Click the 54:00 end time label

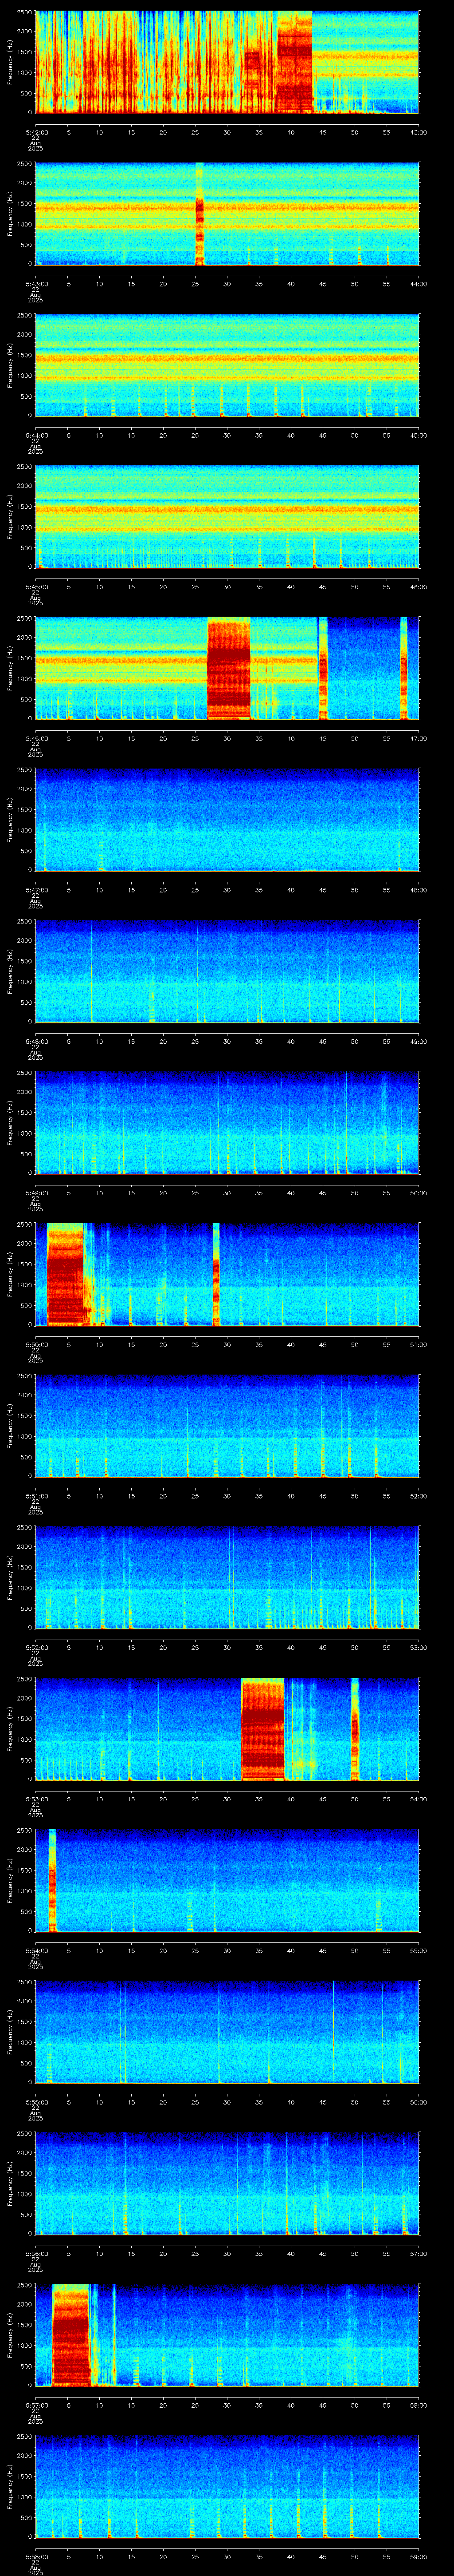click(418, 1799)
